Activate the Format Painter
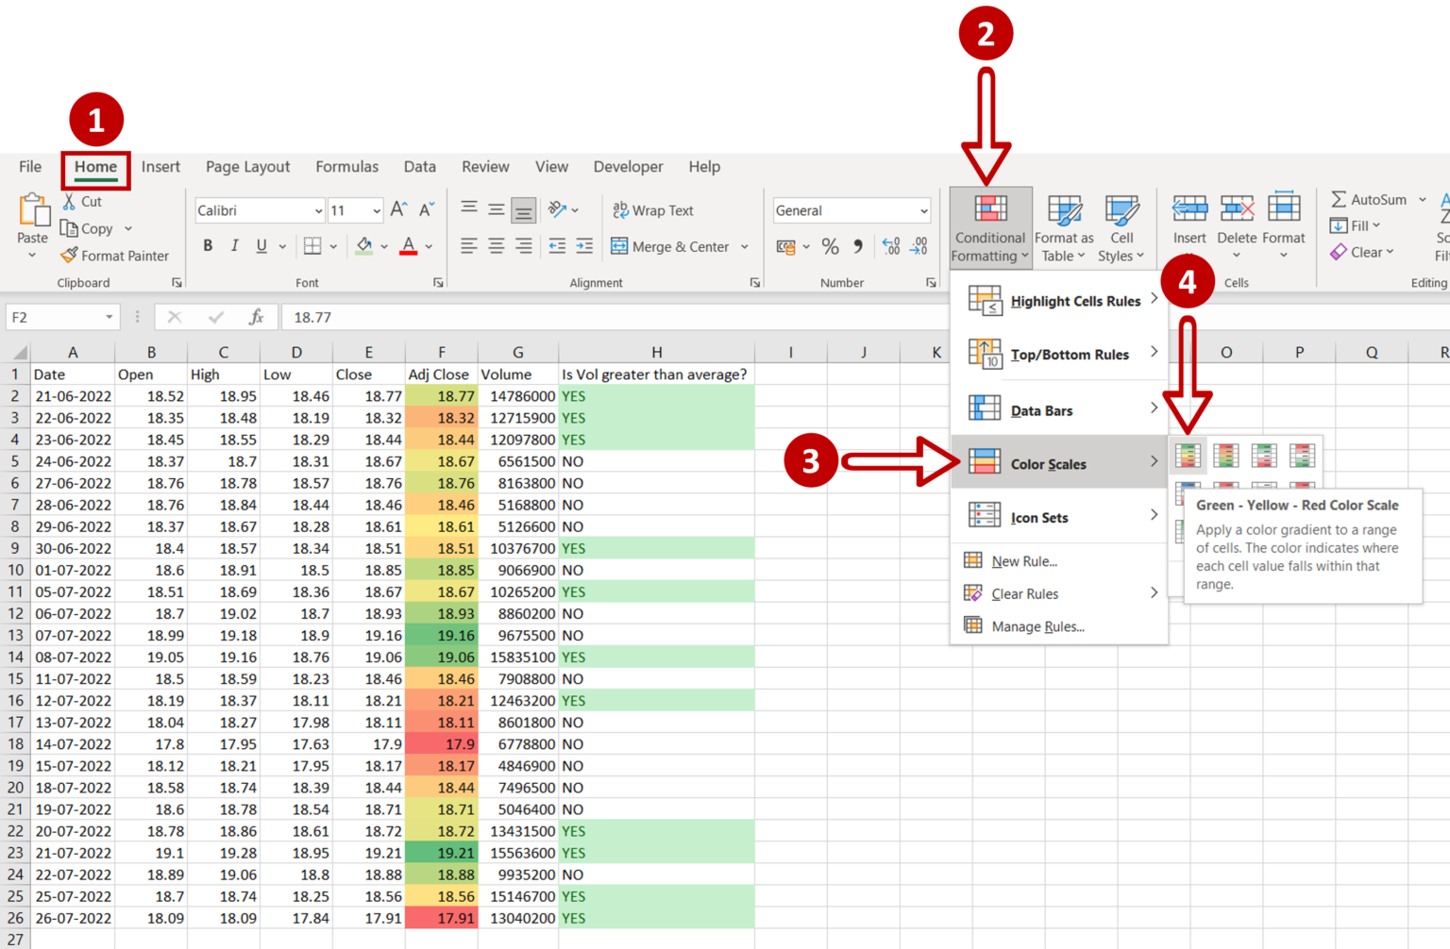This screenshot has height=949, width=1450. click(115, 255)
